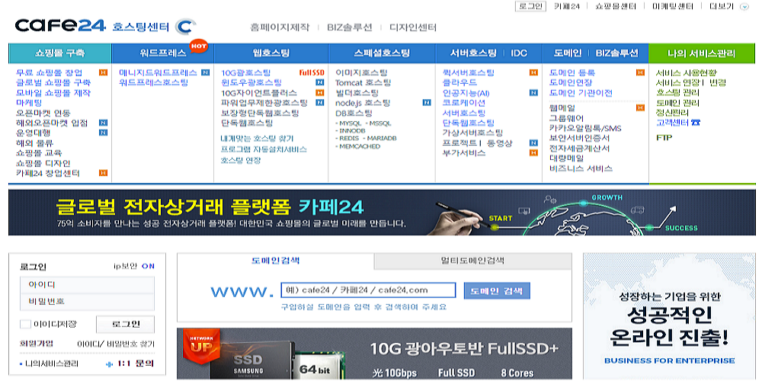Click the domain search text field
This screenshot has height=381, width=762.
[x=368, y=290]
